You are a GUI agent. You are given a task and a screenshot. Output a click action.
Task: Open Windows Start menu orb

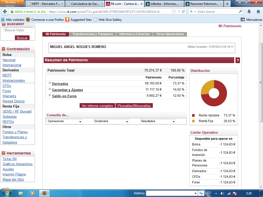[6, 193]
